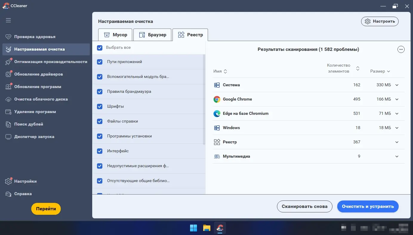
Task: Click the yellow Перейти button
Action: 46,209
